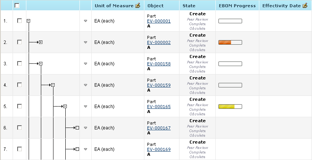Toggle the select-all checkbox in the header
312x160 pixels.
click(x=17, y=6)
